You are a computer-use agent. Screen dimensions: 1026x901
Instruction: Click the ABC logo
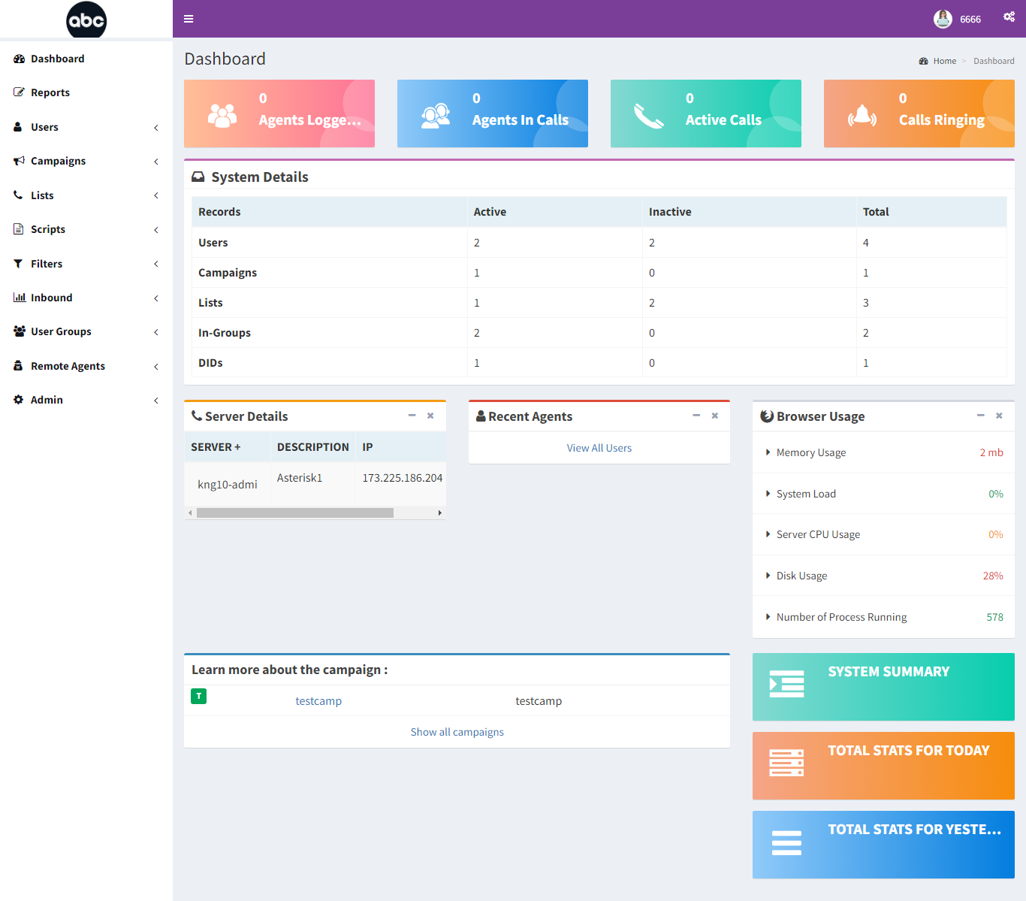tap(86, 20)
